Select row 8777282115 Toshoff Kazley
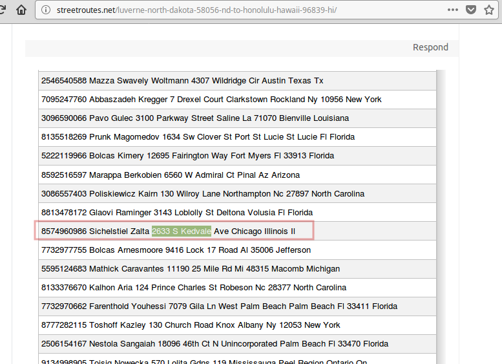The image size is (502, 364). coord(237,325)
